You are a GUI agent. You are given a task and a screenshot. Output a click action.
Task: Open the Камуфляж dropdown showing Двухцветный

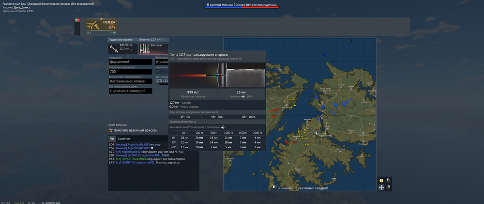click(x=130, y=62)
